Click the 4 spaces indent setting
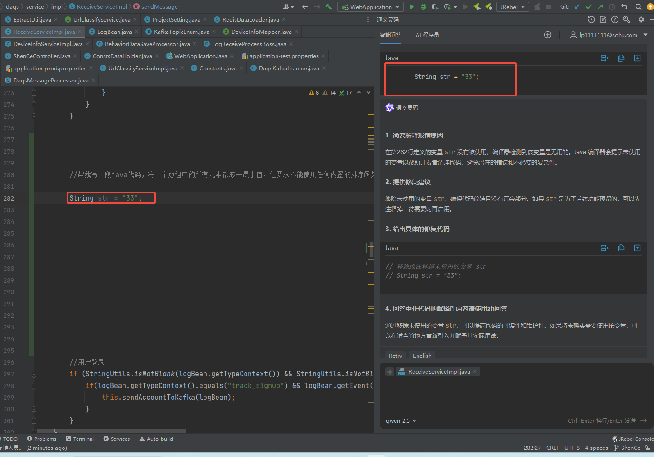Image resolution: width=654 pixels, height=457 pixels. click(x=596, y=448)
